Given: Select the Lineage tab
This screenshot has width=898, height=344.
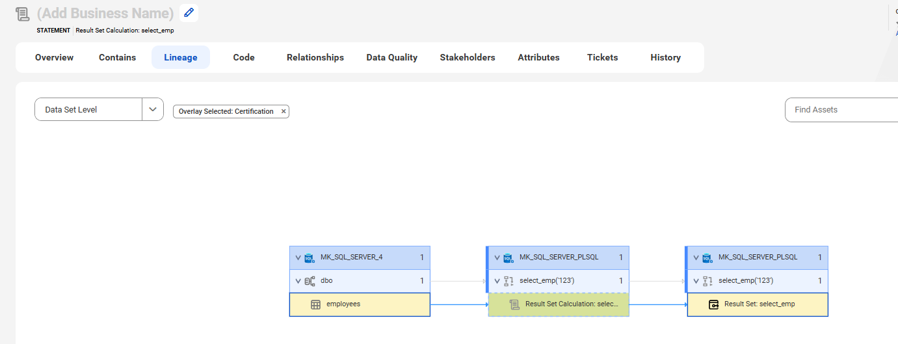Looking at the screenshot, I should [181, 57].
